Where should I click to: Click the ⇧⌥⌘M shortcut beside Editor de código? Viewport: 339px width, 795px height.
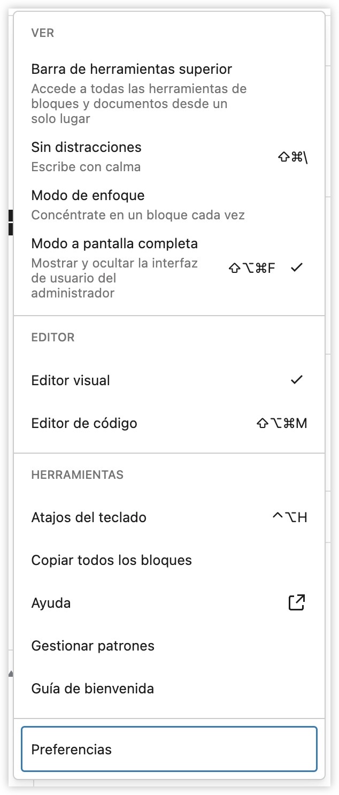[282, 423]
